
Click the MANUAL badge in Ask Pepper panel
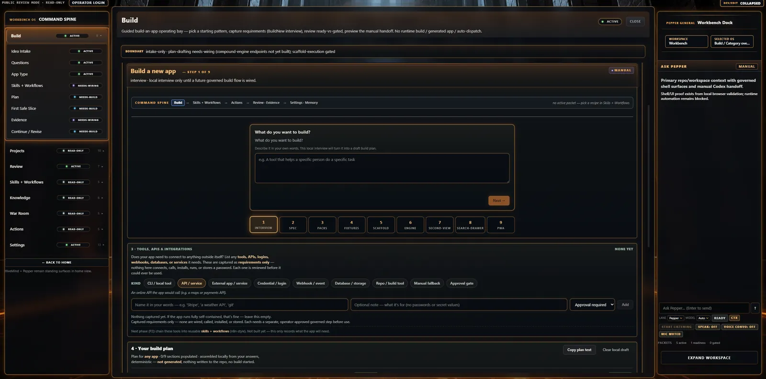pos(746,67)
